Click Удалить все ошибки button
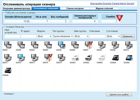 pos(119,94)
